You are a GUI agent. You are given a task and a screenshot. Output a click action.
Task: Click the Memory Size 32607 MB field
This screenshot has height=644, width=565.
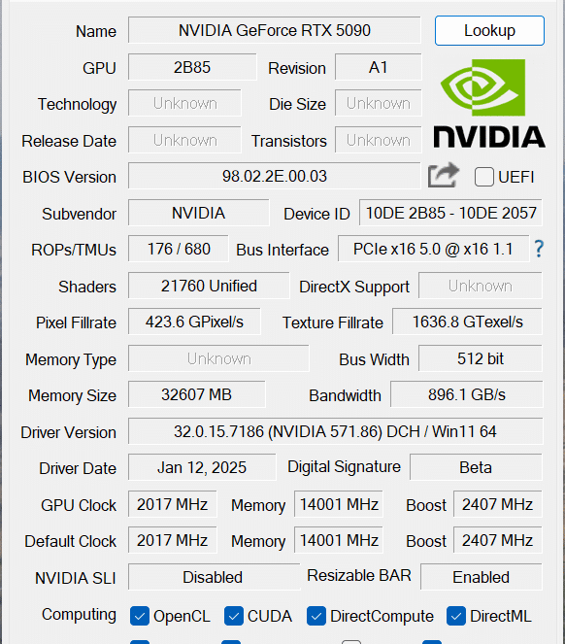pos(197,394)
